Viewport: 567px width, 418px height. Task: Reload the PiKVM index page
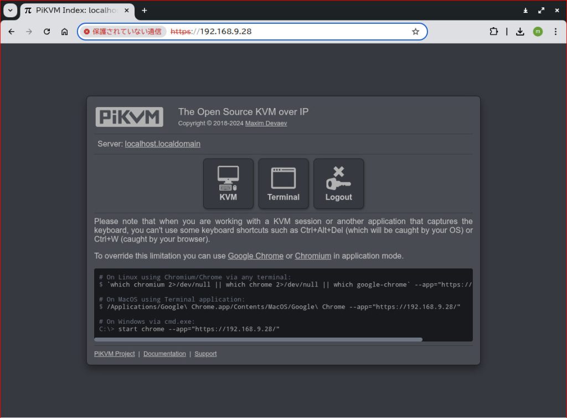[47, 32]
